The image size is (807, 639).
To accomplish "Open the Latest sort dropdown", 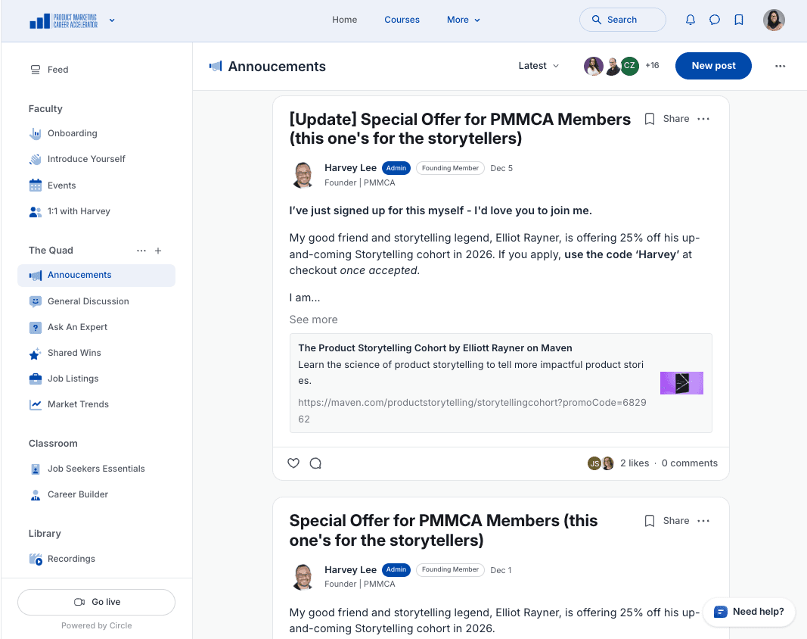I will 539,65.
